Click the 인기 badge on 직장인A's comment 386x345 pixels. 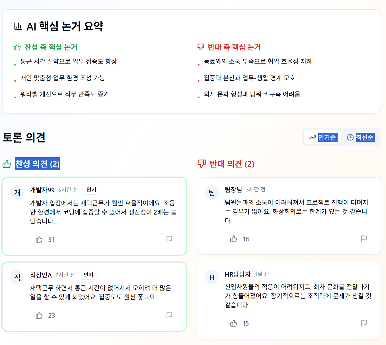[88, 275]
